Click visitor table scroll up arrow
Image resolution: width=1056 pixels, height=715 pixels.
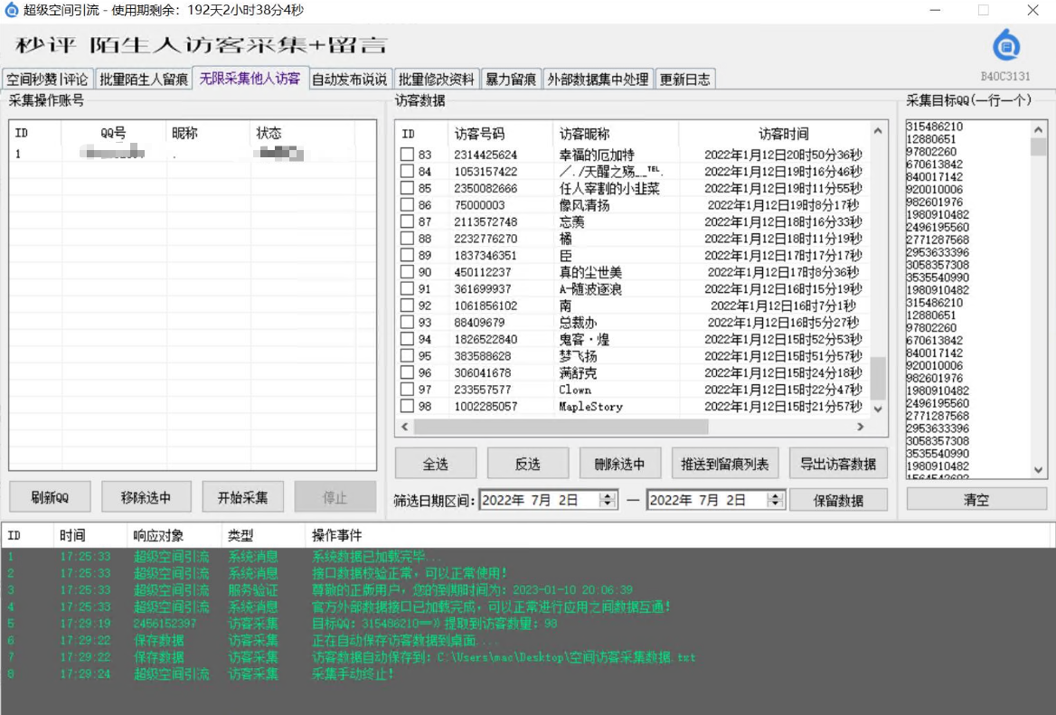878,130
